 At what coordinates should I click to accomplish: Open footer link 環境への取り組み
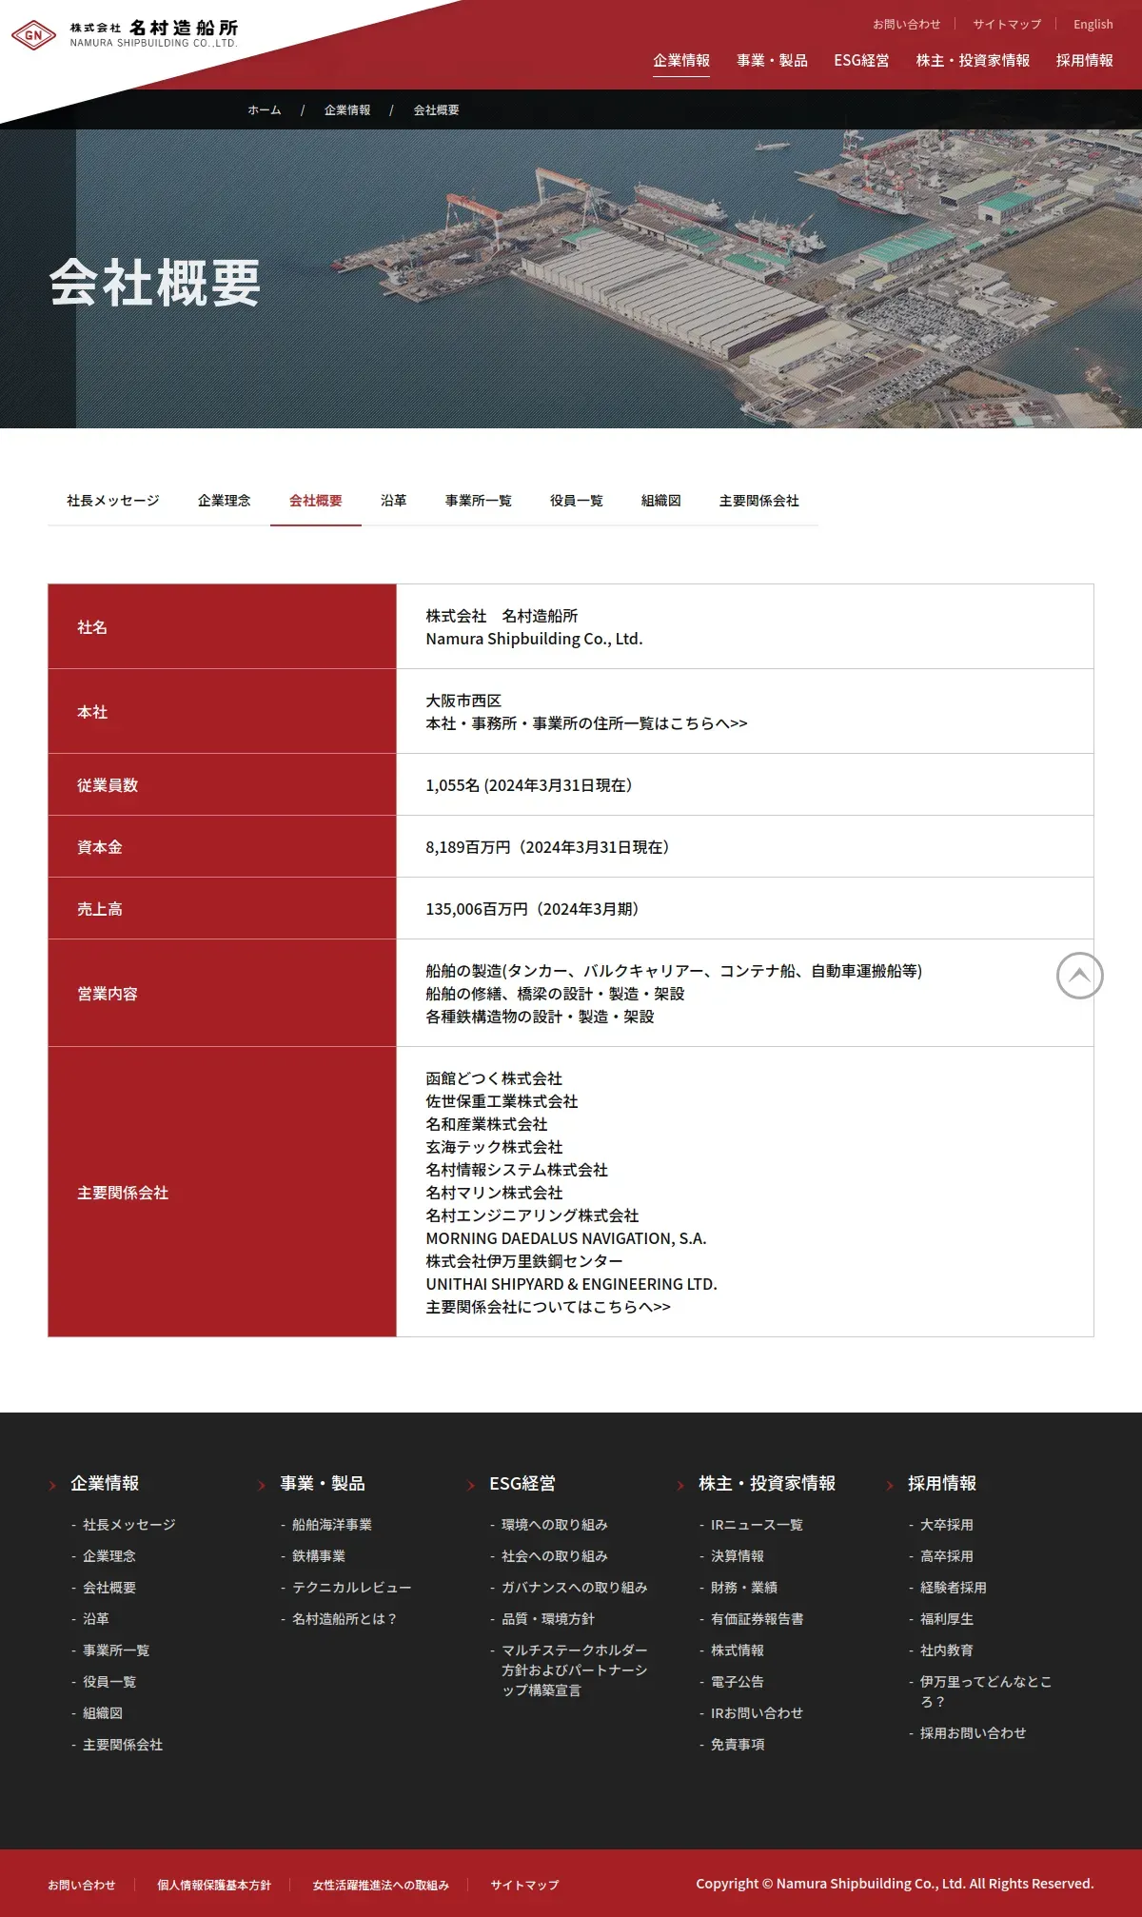click(555, 1525)
